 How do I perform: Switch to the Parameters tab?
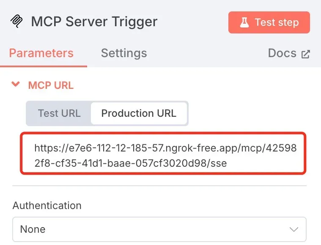(x=41, y=53)
